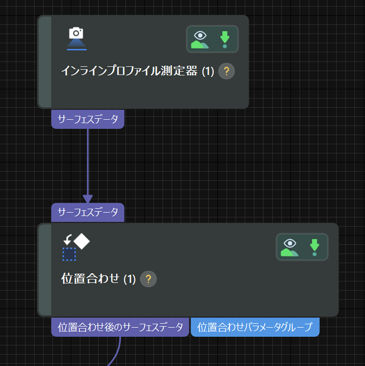365x366 pixels.
Task: Toggle the eye preview icon on 位置合わせ (1)
Action: 290,247
